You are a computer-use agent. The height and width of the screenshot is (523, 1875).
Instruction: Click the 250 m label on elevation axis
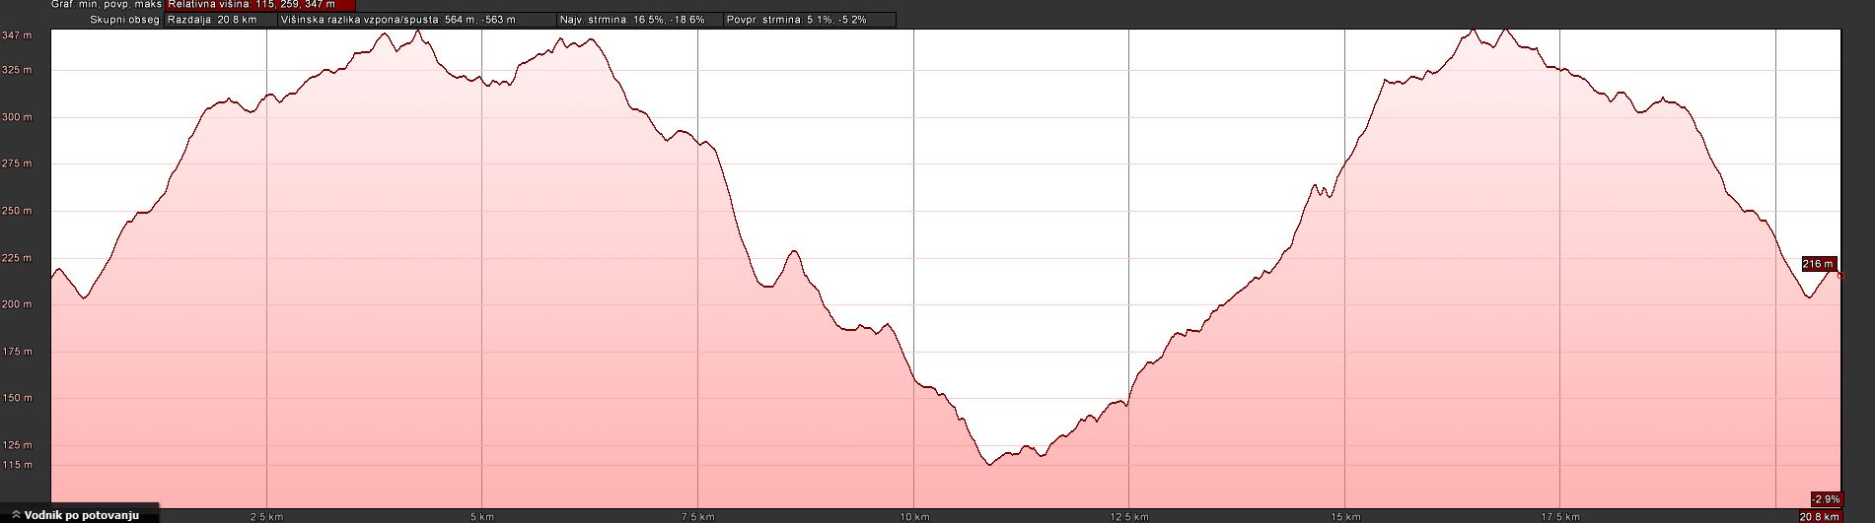[x=17, y=211]
